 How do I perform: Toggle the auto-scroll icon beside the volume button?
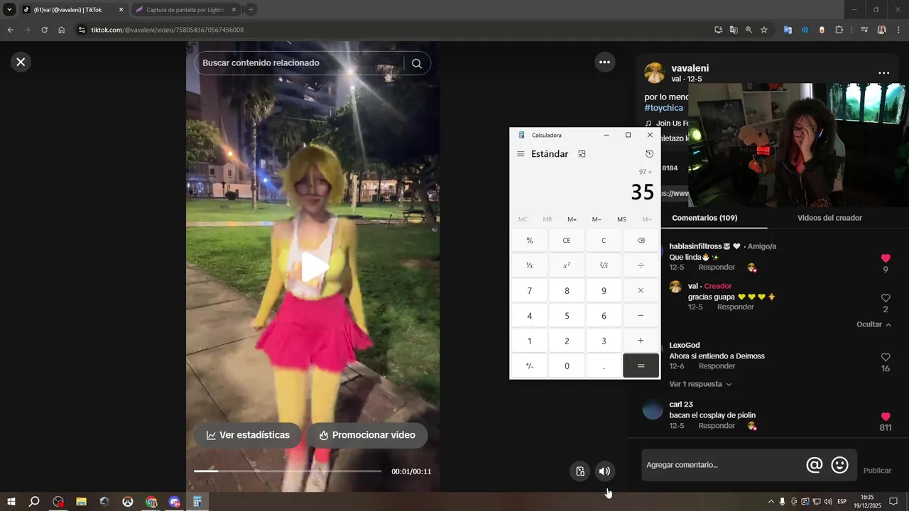pyautogui.click(x=580, y=471)
